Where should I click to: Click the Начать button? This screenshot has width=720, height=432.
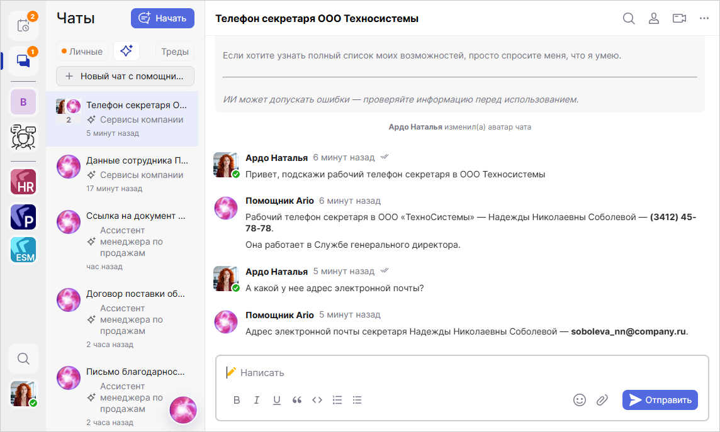pyautogui.click(x=162, y=18)
